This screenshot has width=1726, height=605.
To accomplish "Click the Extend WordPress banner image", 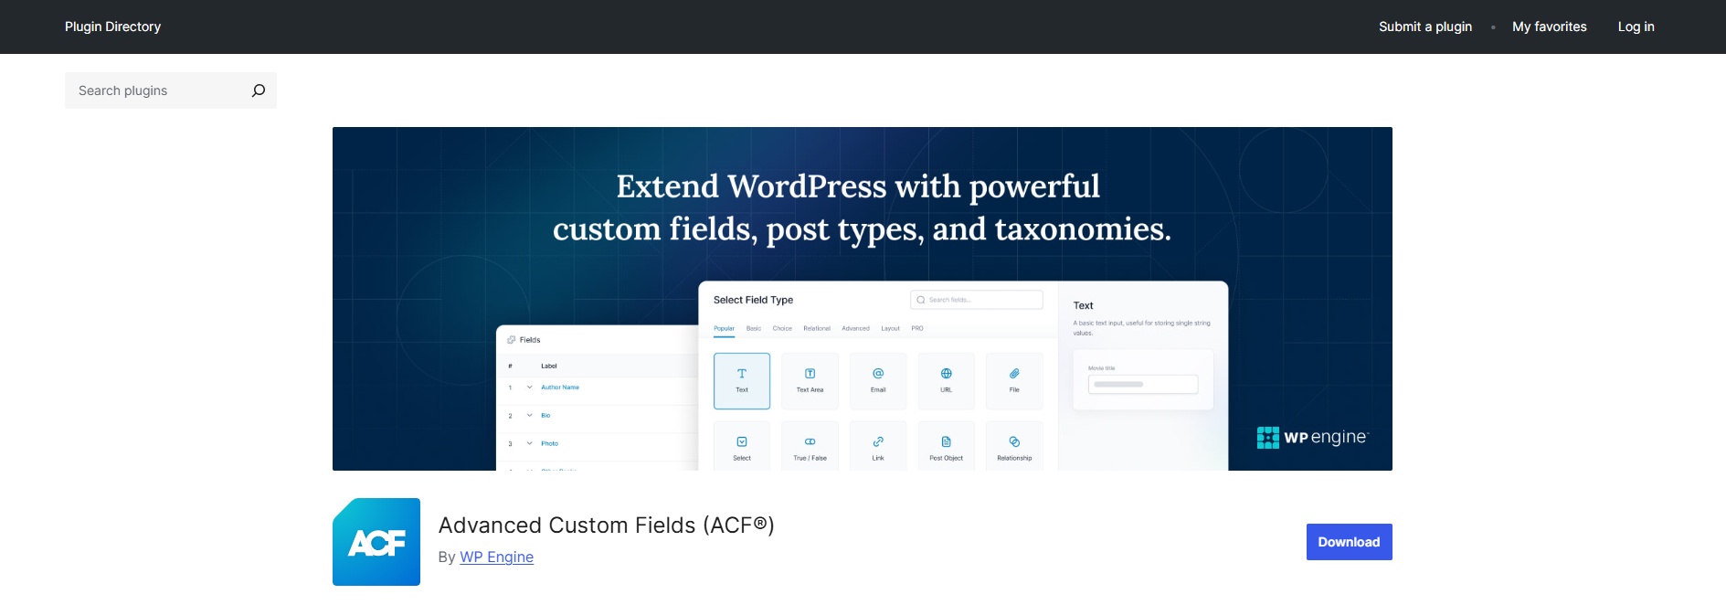I will (863, 299).
